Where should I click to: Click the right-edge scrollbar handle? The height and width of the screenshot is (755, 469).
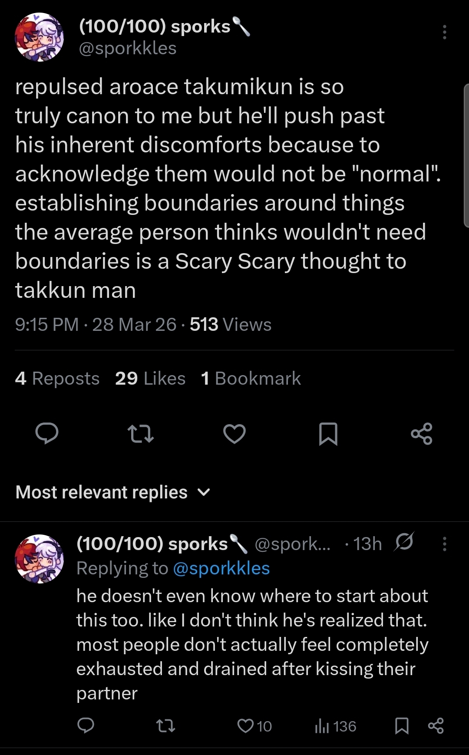pyautogui.click(x=466, y=156)
